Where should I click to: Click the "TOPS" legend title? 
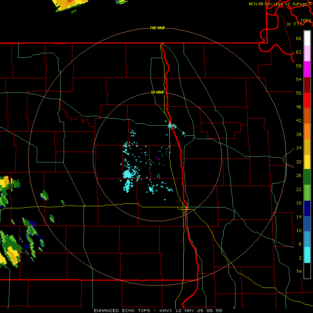(x=306, y=21)
